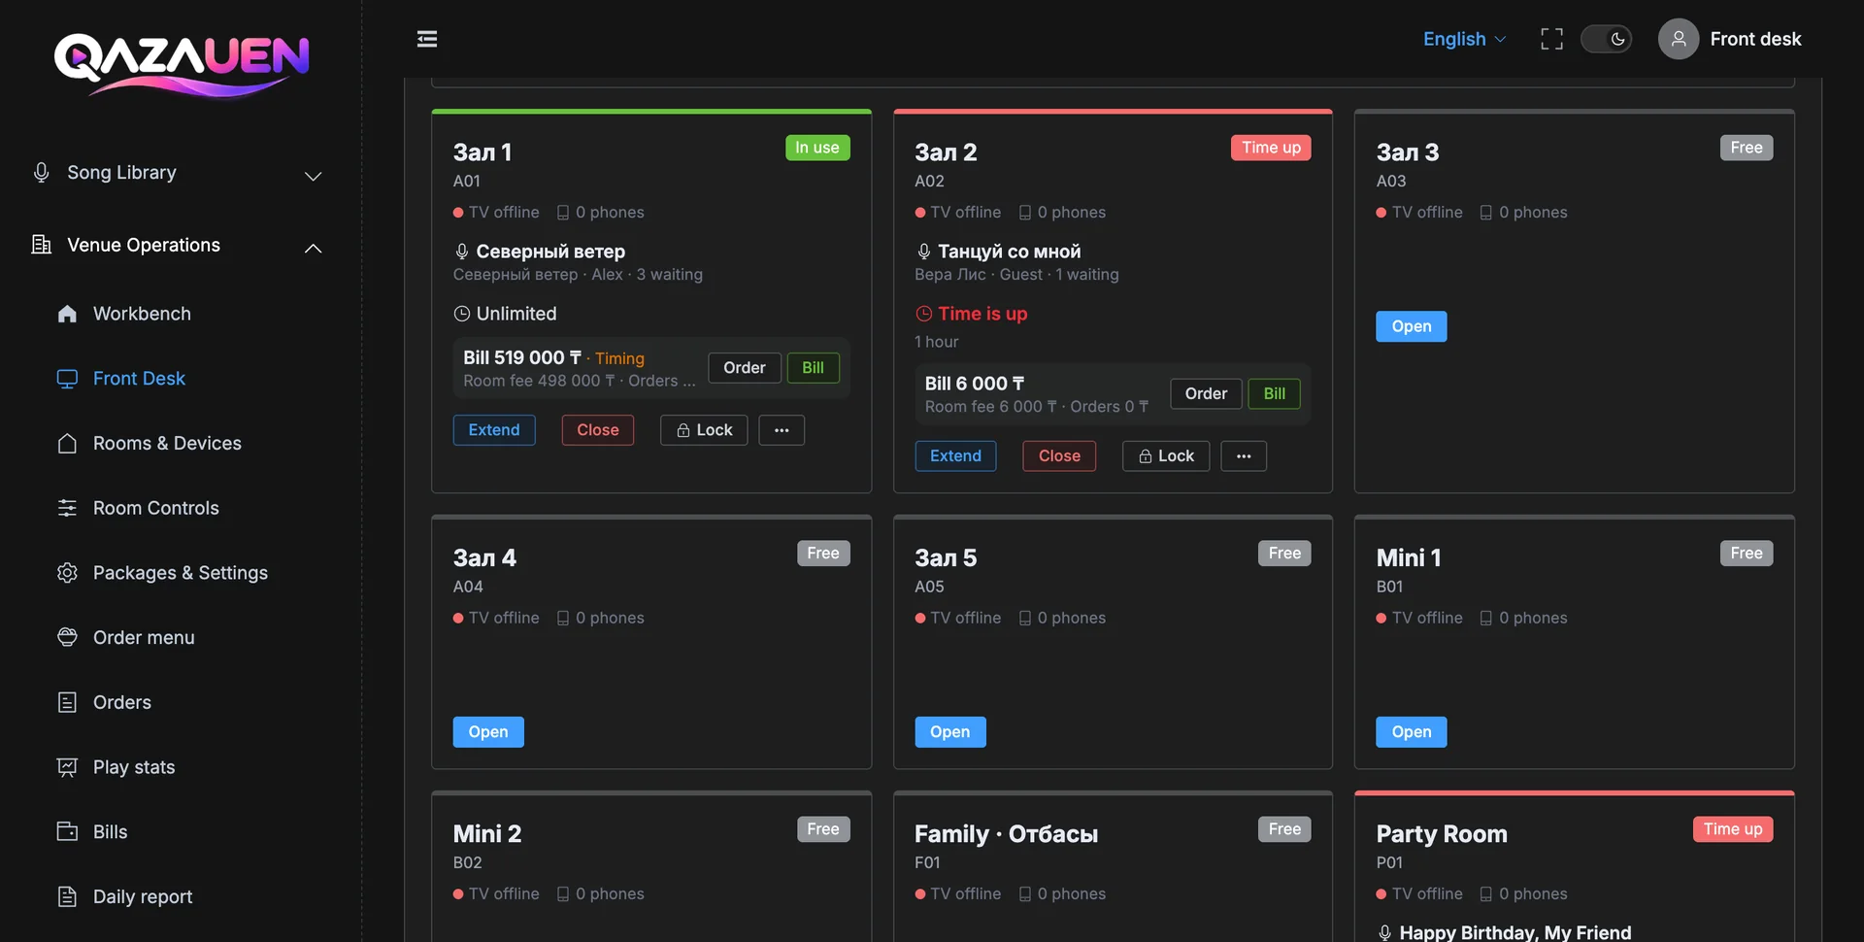
Task: Click the Time up badge on Party Room
Action: tap(1733, 829)
